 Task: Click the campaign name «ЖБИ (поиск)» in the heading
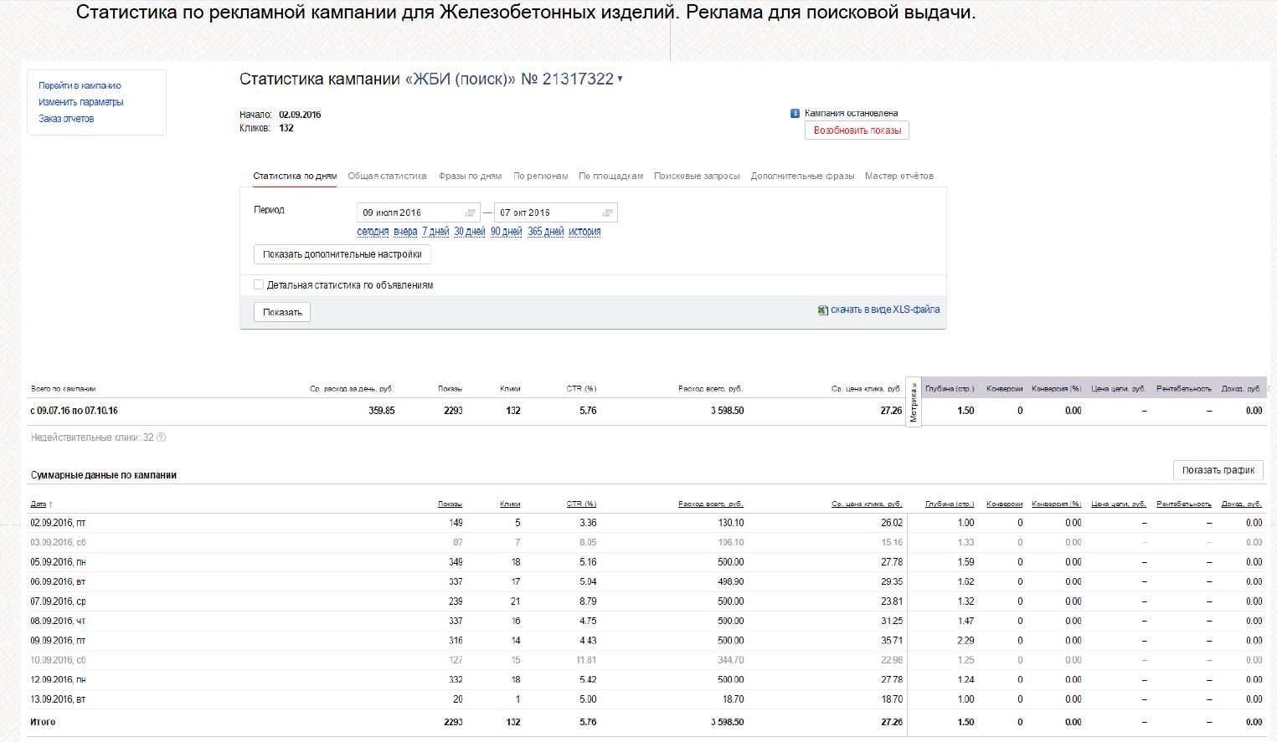pyautogui.click(x=460, y=79)
